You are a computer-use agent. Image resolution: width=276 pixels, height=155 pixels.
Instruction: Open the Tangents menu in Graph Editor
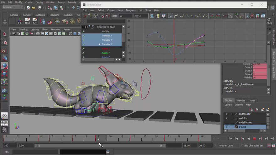click(130, 10)
